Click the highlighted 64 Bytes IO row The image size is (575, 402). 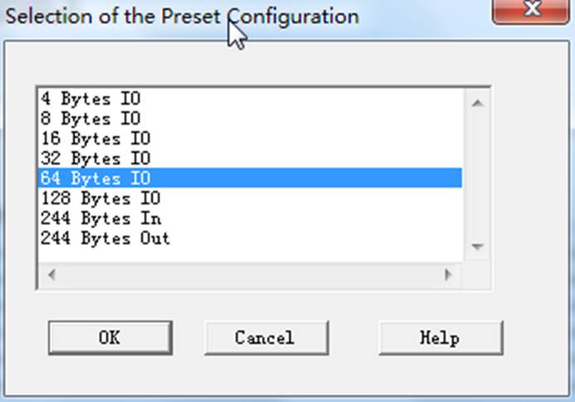pyautogui.click(x=250, y=178)
